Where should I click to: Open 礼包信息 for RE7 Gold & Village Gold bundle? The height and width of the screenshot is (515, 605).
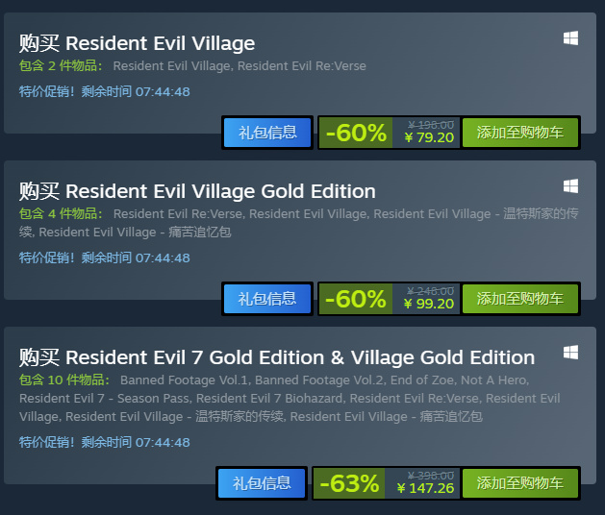tap(262, 483)
